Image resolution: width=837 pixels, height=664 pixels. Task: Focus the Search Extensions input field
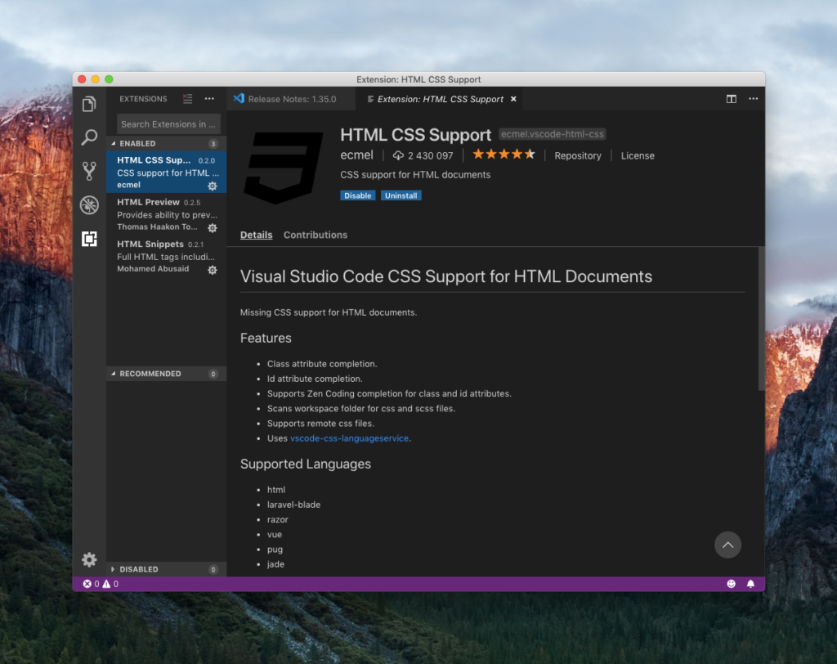(168, 124)
